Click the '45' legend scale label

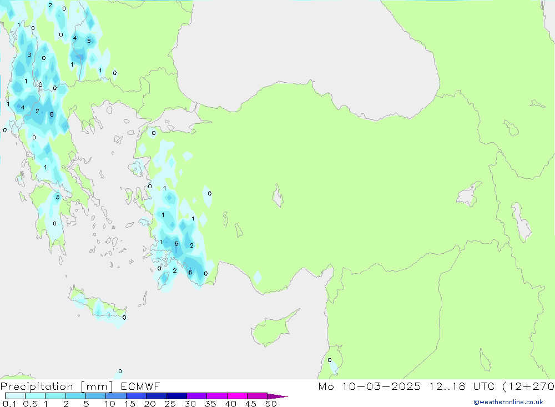(x=251, y=404)
